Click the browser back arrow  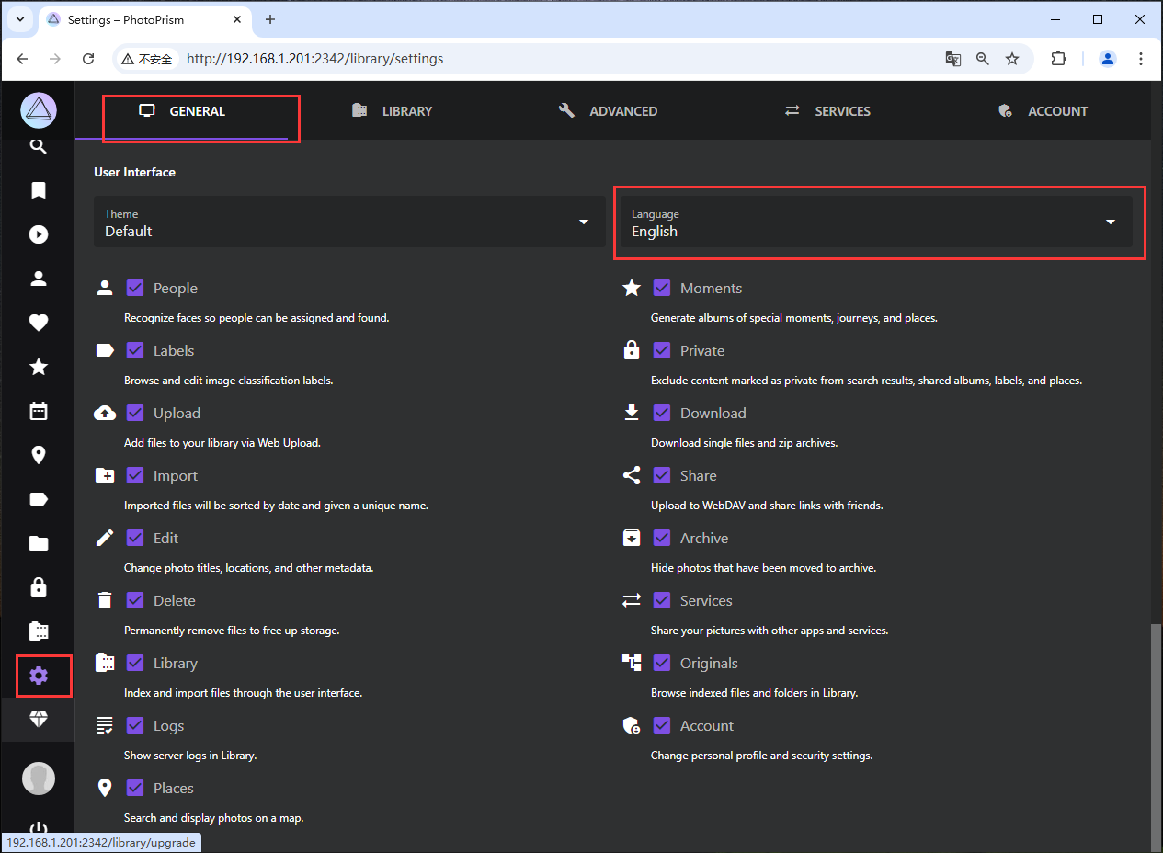click(22, 59)
